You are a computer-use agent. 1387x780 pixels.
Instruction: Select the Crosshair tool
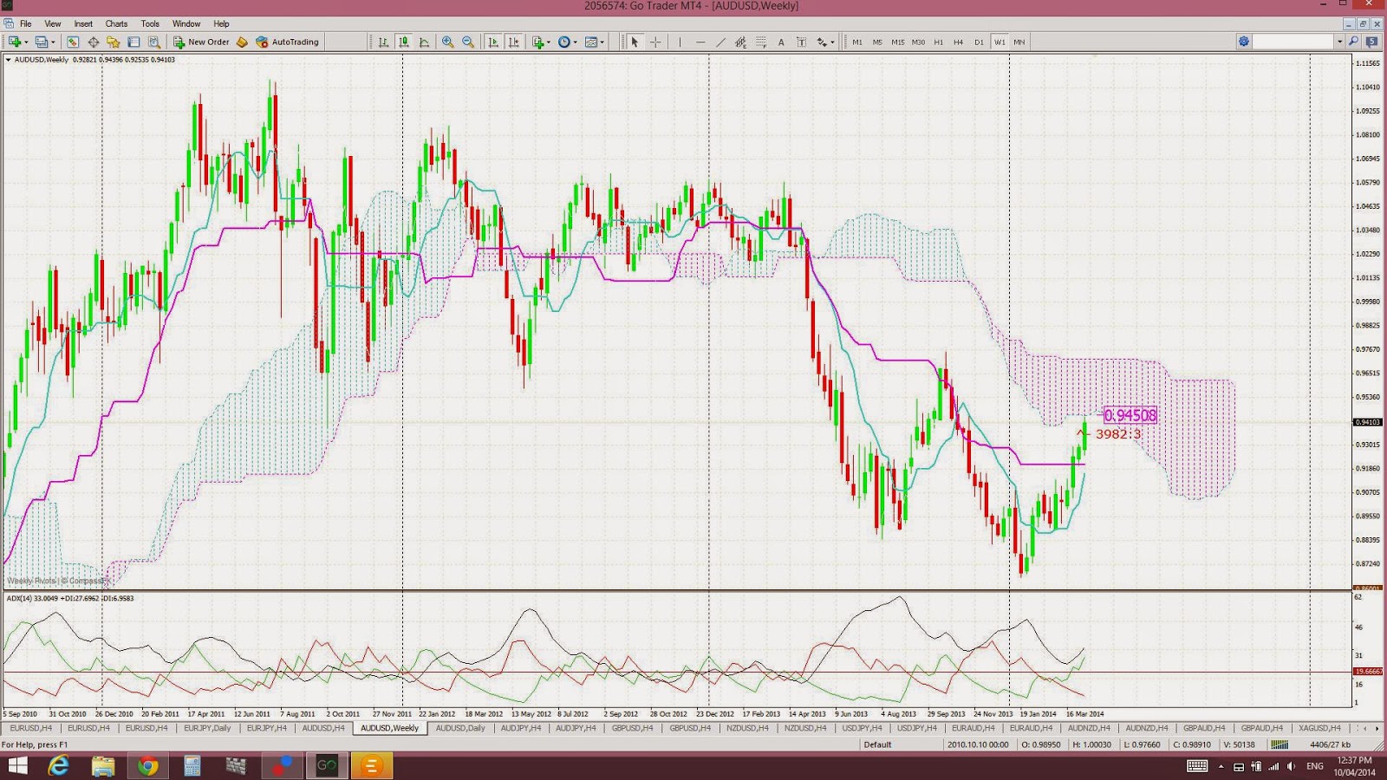click(x=655, y=42)
